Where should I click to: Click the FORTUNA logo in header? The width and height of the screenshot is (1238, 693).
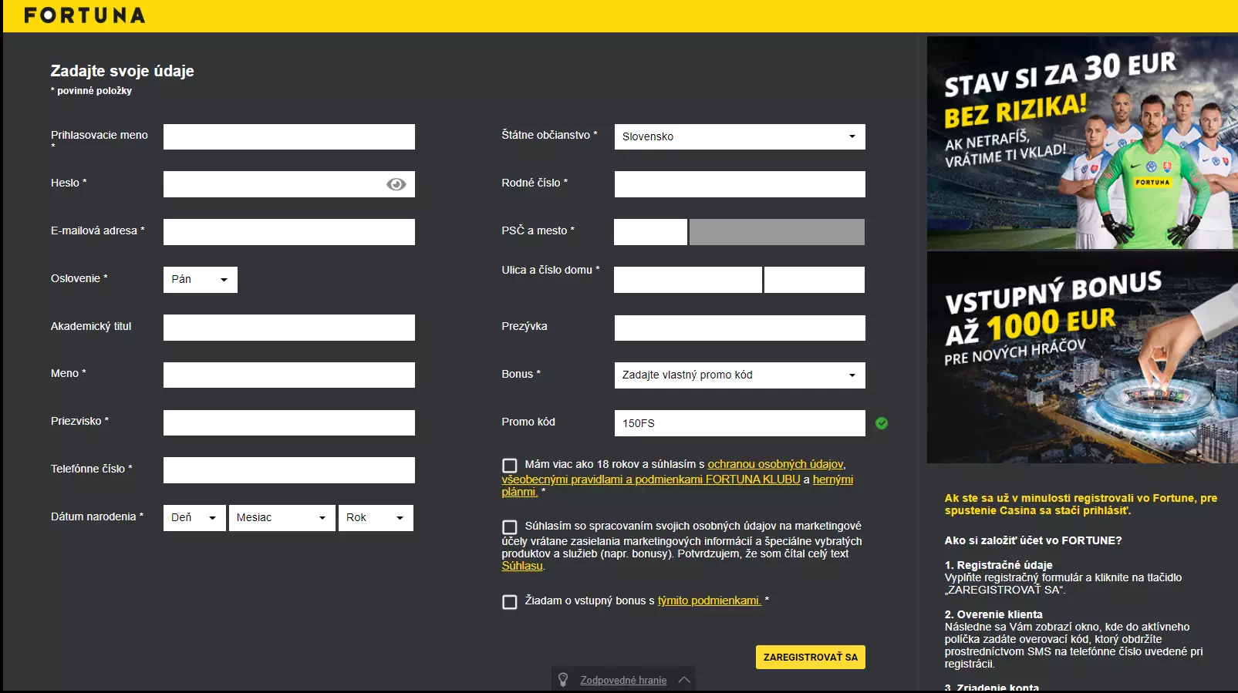coord(84,15)
